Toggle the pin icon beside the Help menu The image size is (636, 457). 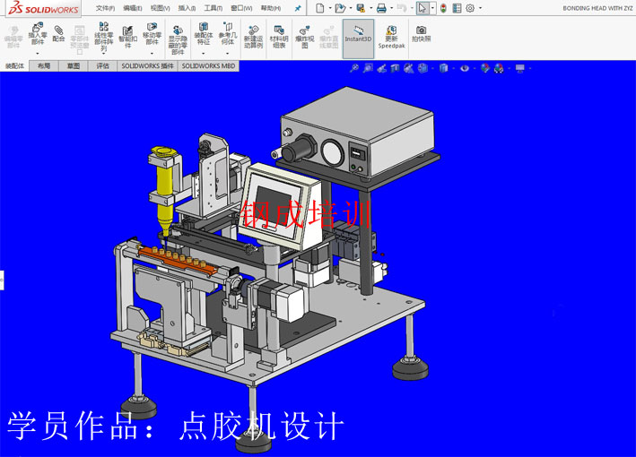[298, 8]
